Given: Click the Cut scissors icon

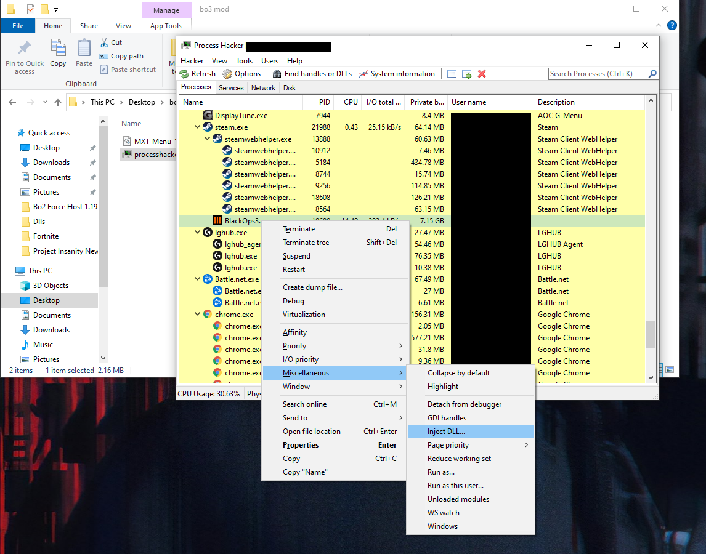Looking at the screenshot, I should click(104, 42).
